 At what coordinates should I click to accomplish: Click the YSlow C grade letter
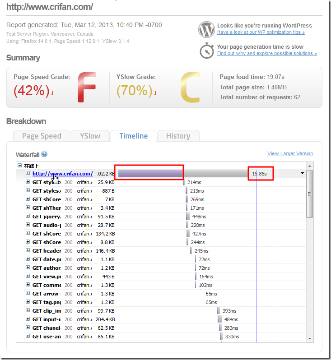[190, 87]
